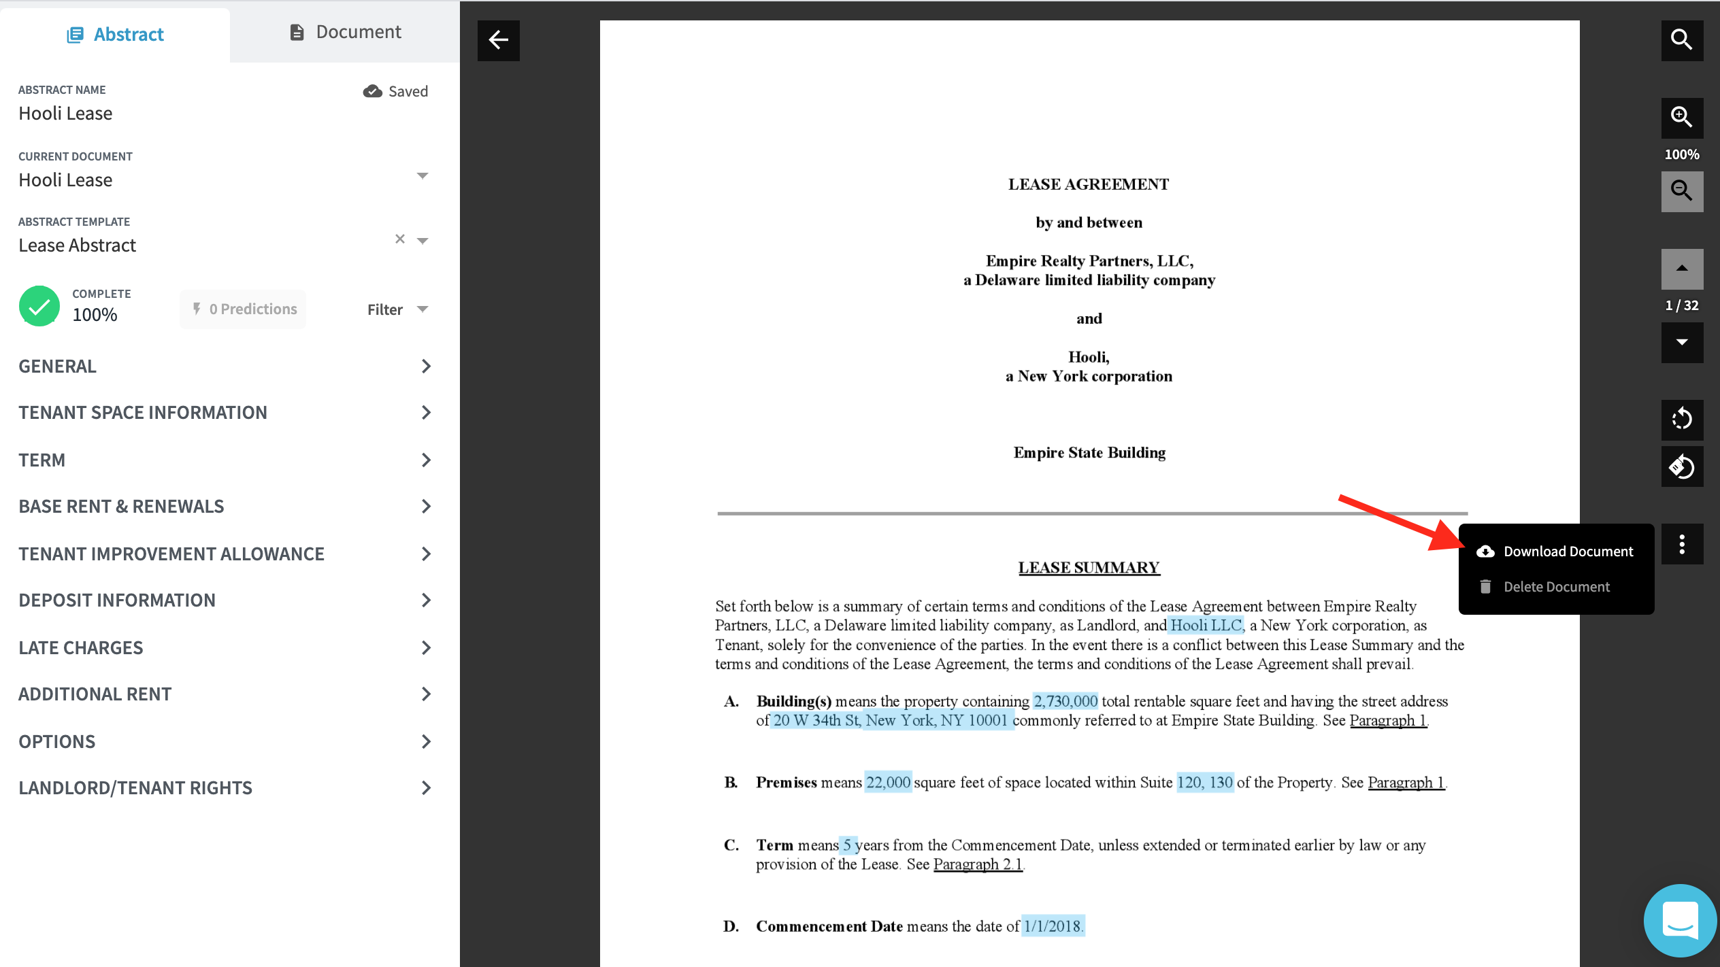Open the chat support bubble
This screenshot has width=1720, height=967.
point(1679,919)
